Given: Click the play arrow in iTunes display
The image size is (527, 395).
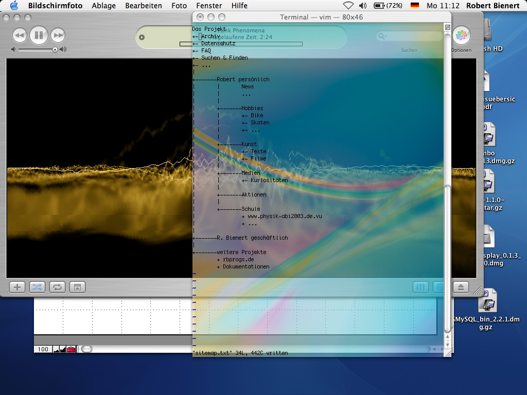Looking at the screenshot, I should pyautogui.click(x=142, y=37).
